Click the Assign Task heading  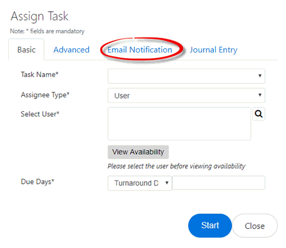coord(39,16)
